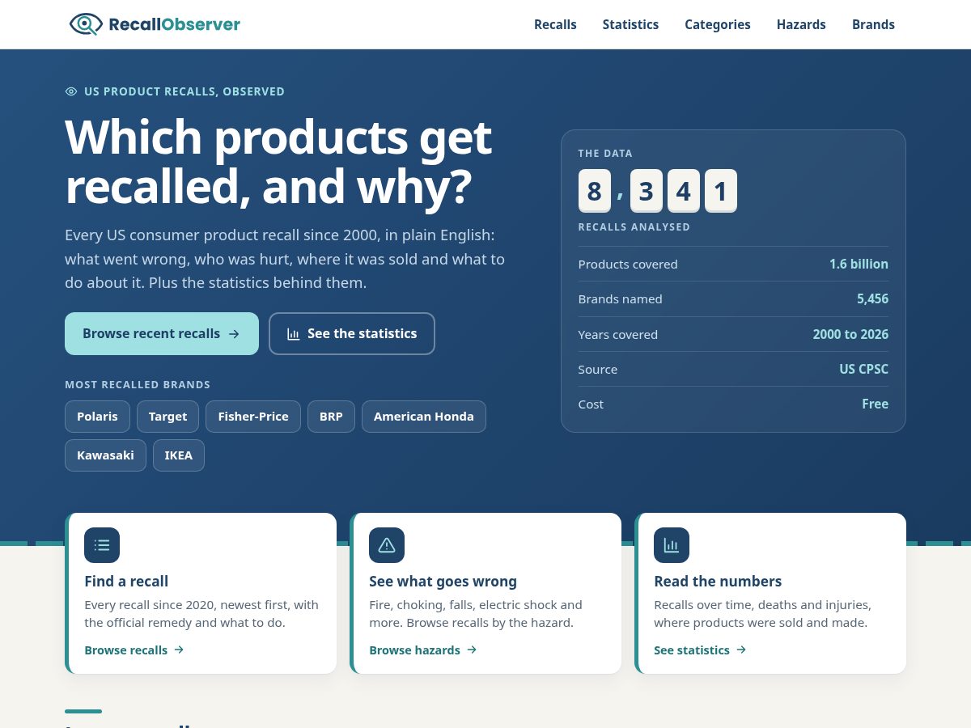Click the Years covered label
The height and width of the screenshot is (728, 971).
click(x=617, y=334)
